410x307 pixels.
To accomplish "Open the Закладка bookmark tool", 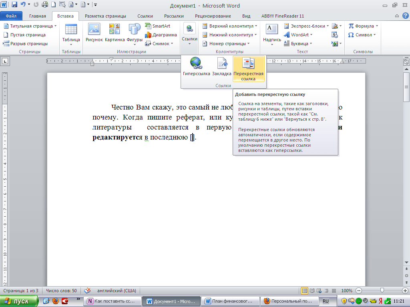I will (x=222, y=67).
